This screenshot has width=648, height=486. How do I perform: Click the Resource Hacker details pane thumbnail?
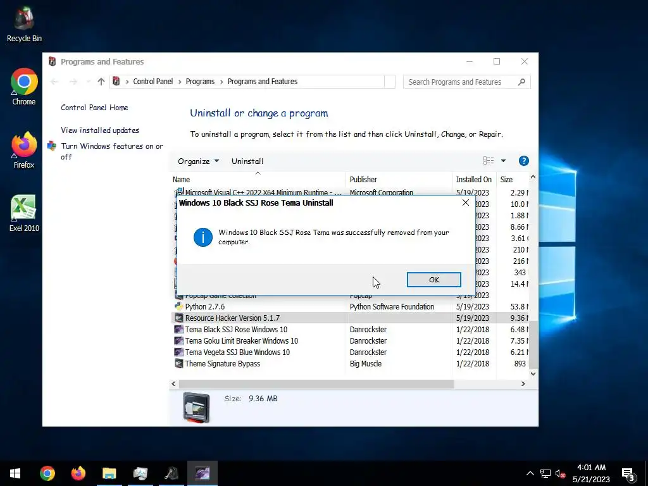[196, 408]
